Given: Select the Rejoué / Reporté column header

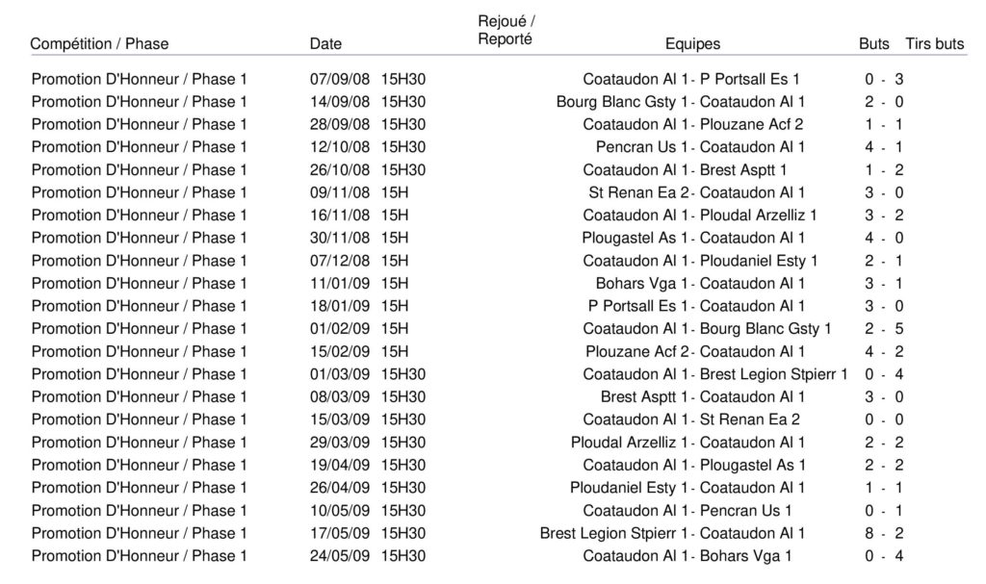Looking at the screenshot, I should 506,31.
